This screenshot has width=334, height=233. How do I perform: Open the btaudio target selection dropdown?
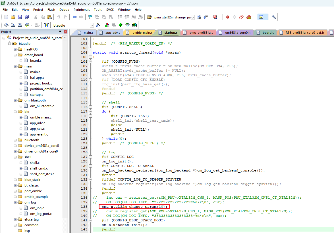point(92,26)
